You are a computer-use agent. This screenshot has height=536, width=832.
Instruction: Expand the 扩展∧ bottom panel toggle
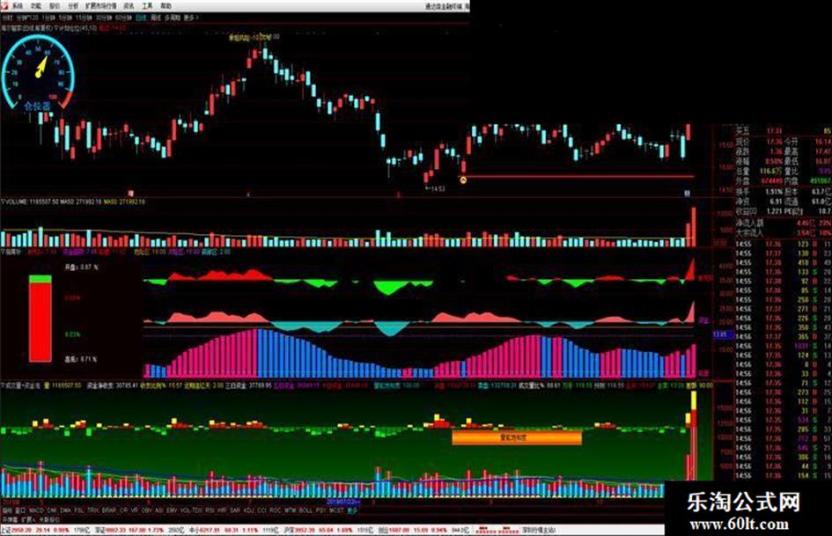click(29, 520)
